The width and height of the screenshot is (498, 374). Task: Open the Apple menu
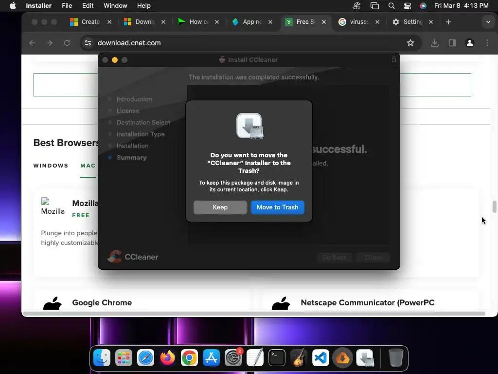(x=13, y=6)
